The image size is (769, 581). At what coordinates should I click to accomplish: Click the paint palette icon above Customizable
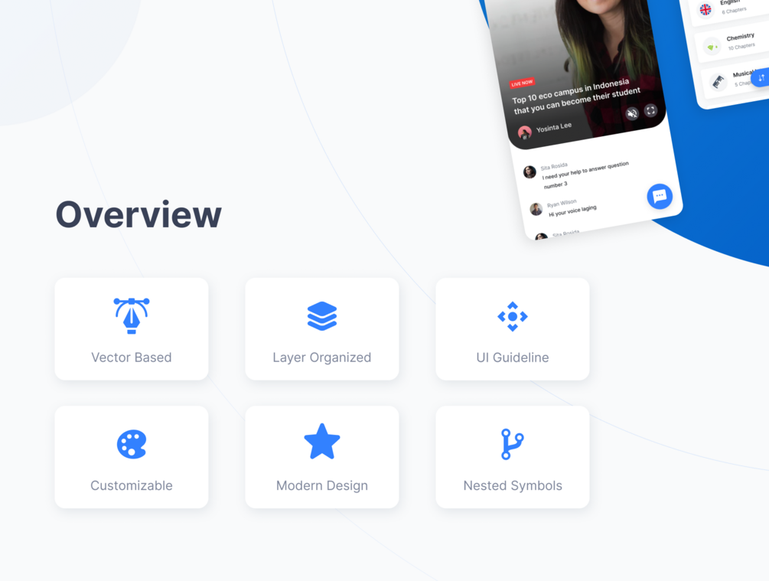click(x=132, y=444)
